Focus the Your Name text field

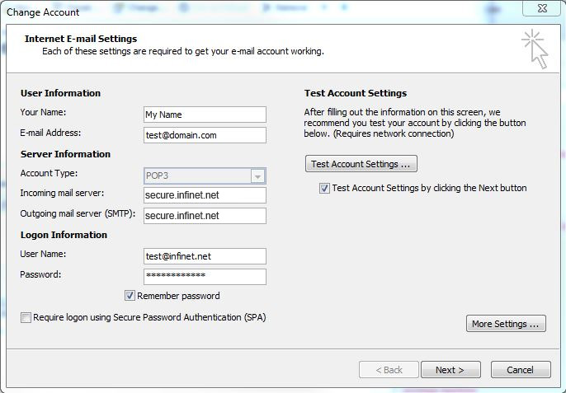(x=205, y=115)
